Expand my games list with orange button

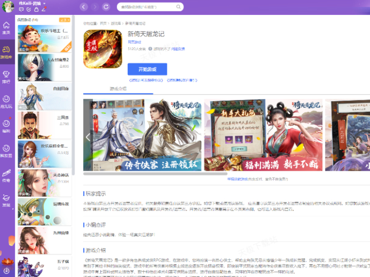[x=65, y=20]
